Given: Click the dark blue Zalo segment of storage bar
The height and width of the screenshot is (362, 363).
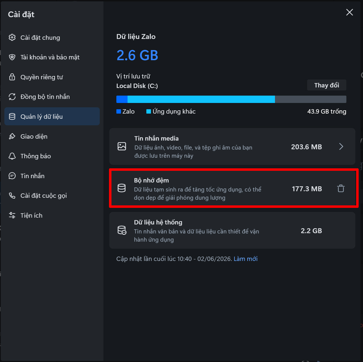Looking at the screenshot, I should click(122, 99).
